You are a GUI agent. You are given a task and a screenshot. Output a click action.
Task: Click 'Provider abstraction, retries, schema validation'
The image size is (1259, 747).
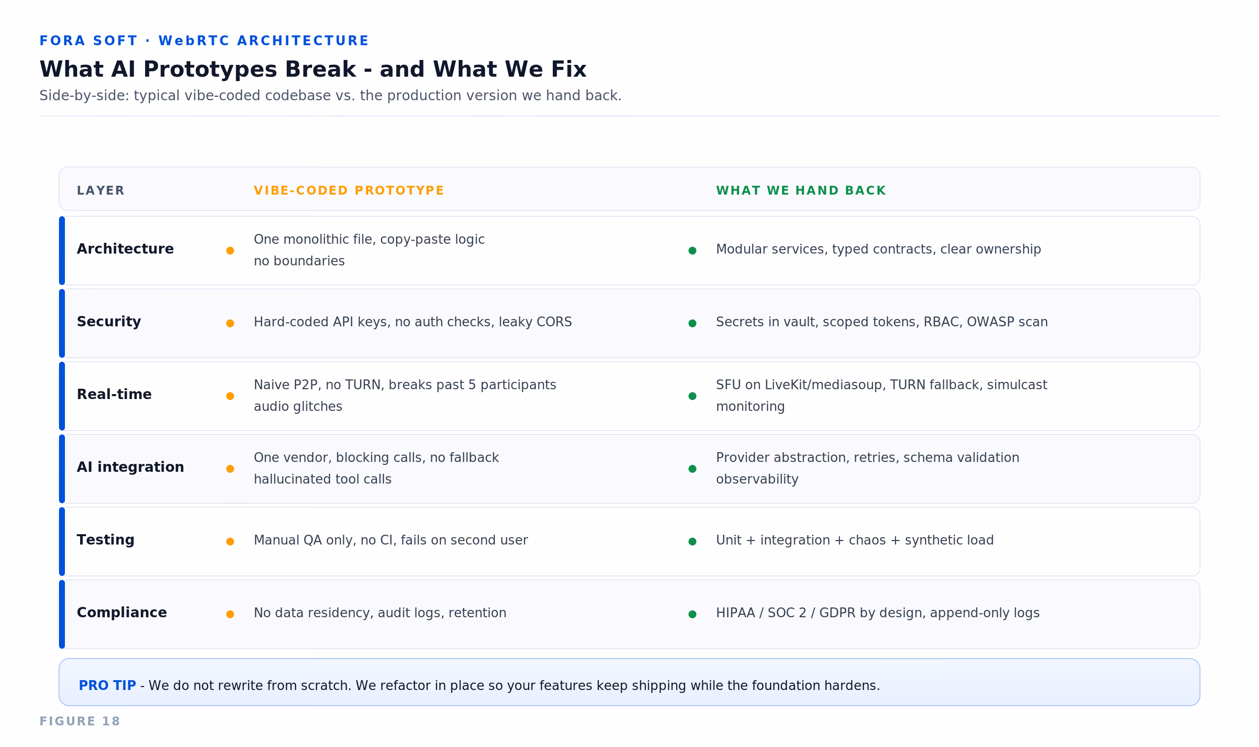867,458
